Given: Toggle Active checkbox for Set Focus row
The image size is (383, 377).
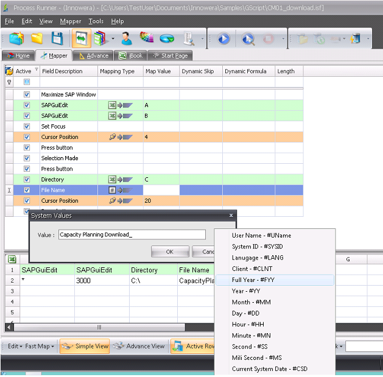Looking at the screenshot, I should [27, 127].
